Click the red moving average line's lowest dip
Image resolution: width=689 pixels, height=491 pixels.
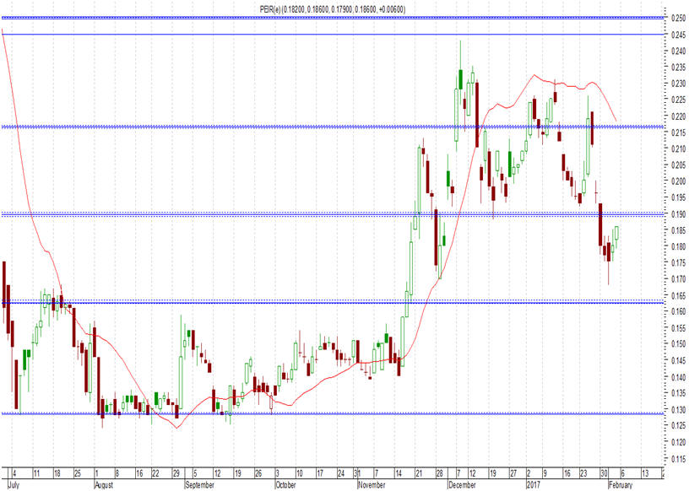tap(177, 428)
